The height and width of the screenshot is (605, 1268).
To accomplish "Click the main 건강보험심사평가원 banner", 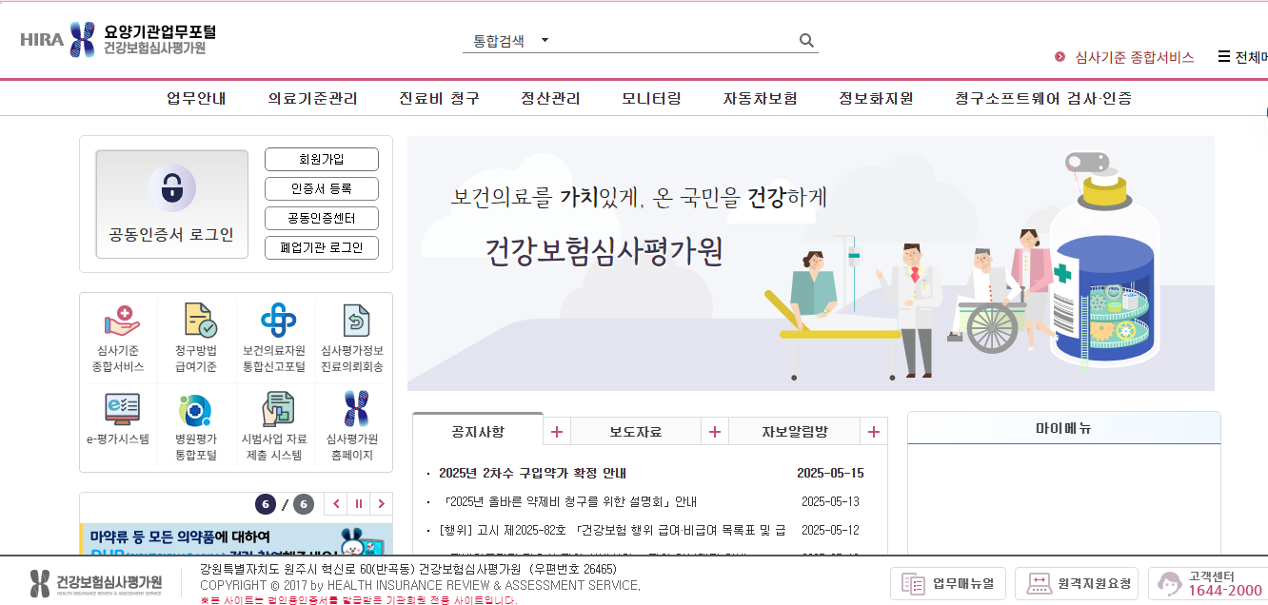I will pyautogui.click(x=811, y=263).
